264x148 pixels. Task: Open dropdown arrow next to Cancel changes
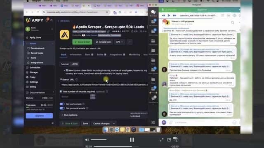114,123
